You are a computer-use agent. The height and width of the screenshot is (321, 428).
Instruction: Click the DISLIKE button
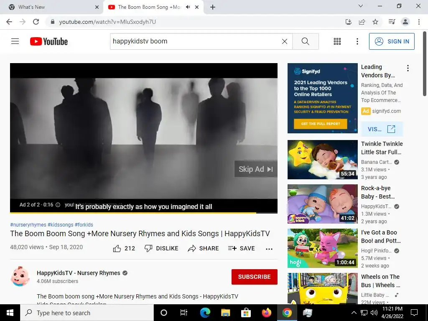coord(161,248)
